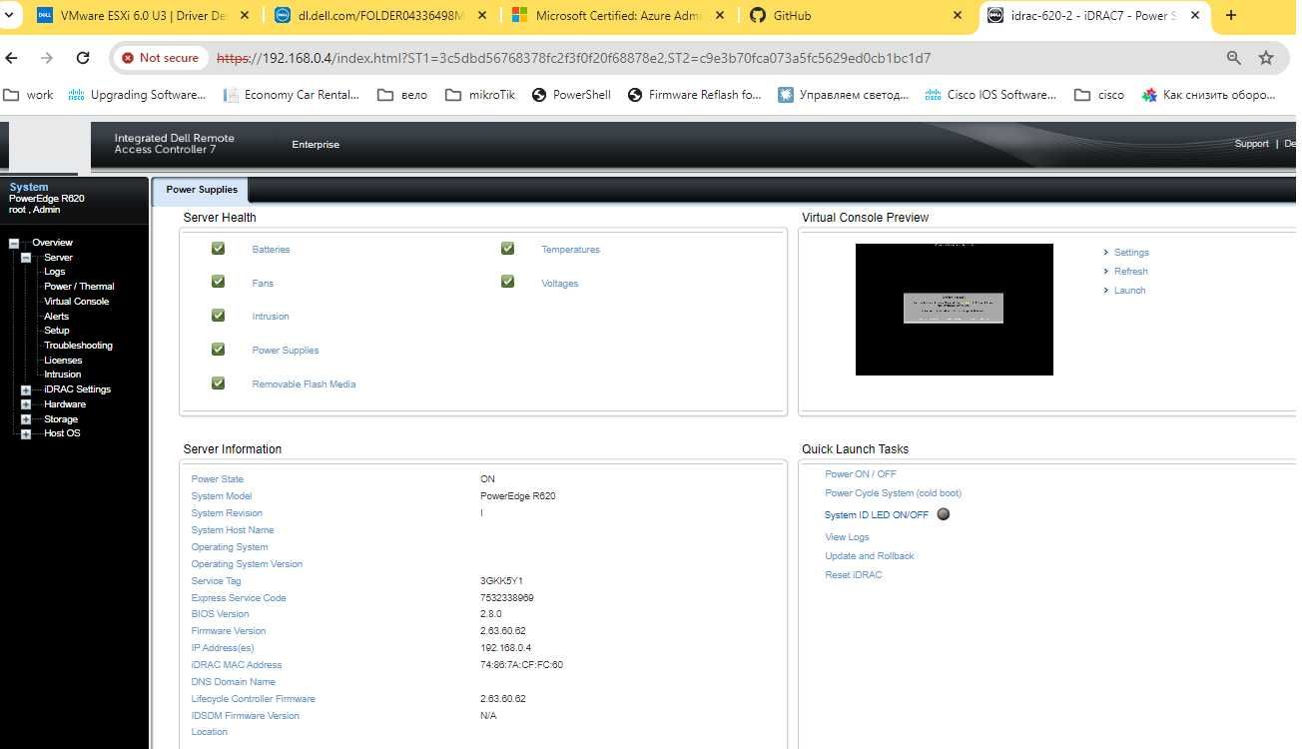Click the Intrusion green health check icon

click(218, 316)
